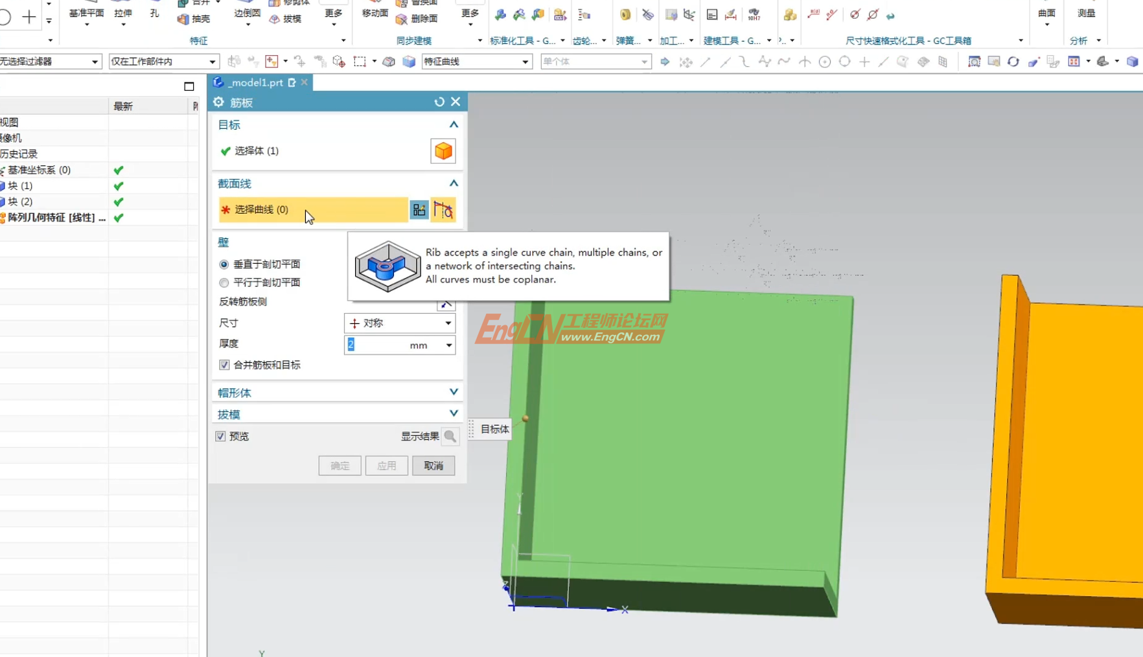Image resolution: width=1143 pixels, height=657 pixels.
Task: Click the orange cube select body icon
Action: [x=443, y=151]
